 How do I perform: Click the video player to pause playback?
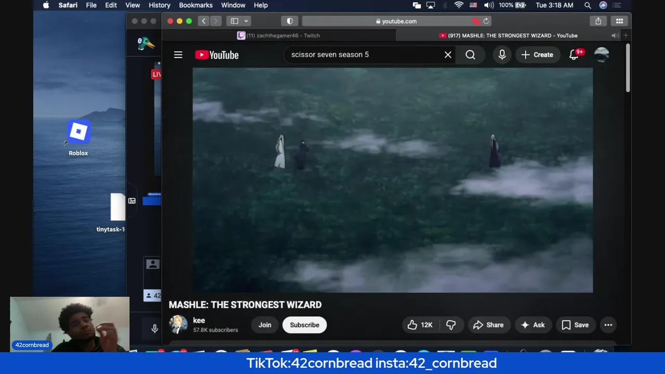click(393, 180)
